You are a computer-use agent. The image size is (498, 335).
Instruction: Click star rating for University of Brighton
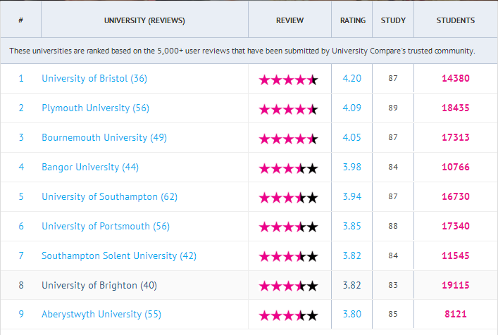click(x=288, y=286)
